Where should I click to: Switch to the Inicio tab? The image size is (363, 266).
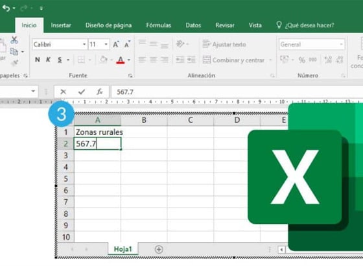coord(29,25)
